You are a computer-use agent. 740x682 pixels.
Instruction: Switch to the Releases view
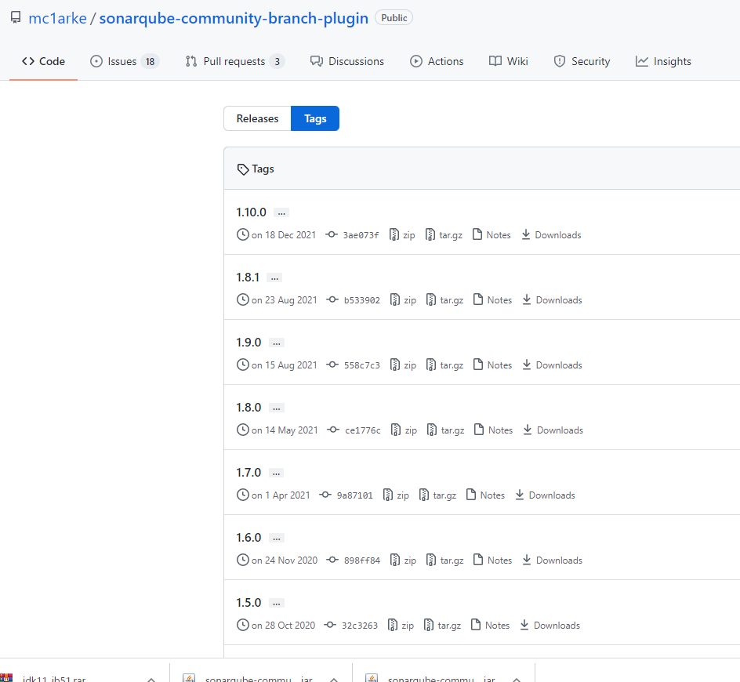click(x=256, y=118)
